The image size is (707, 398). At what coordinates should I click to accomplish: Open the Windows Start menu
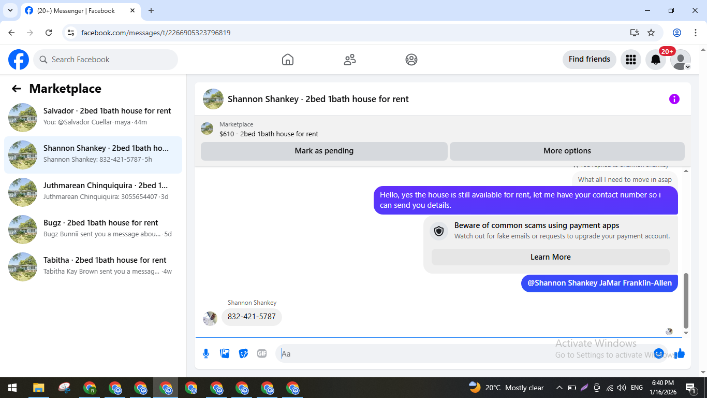[12, 388]
